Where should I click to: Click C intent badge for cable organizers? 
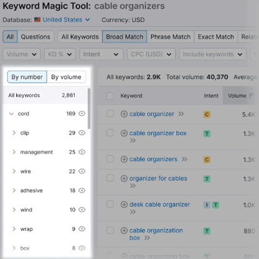207,159
